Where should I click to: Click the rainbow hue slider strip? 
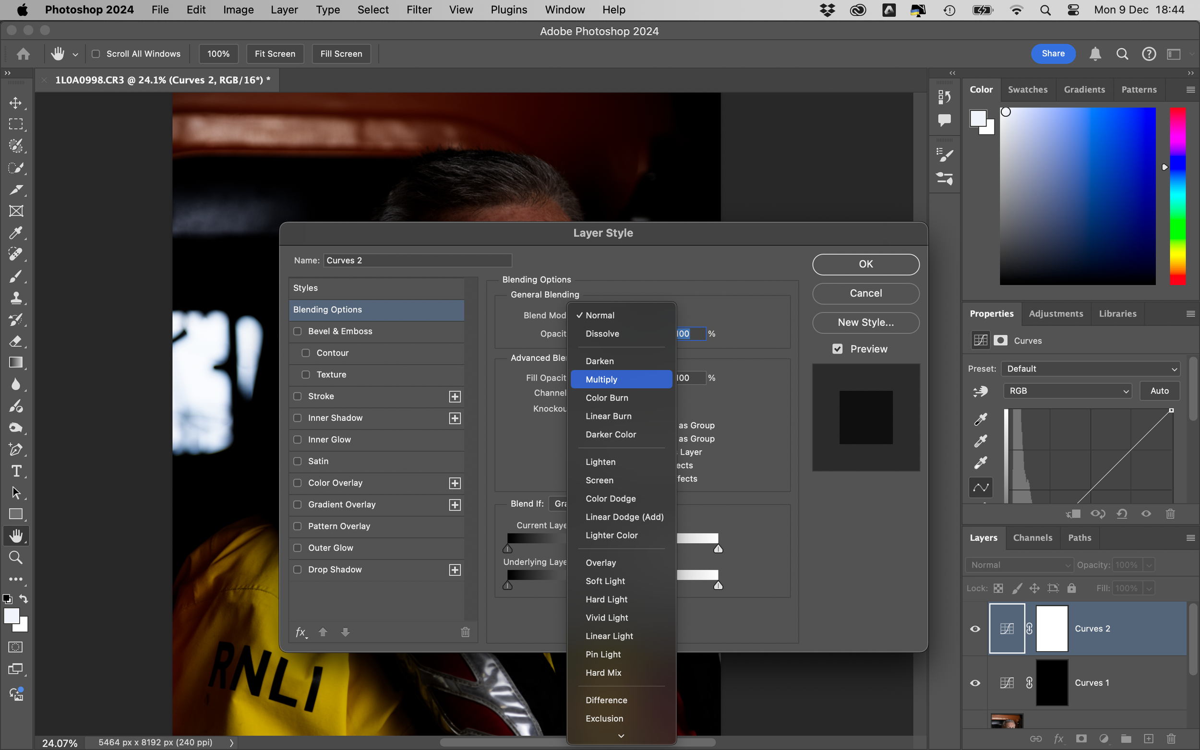point(1177,196)
